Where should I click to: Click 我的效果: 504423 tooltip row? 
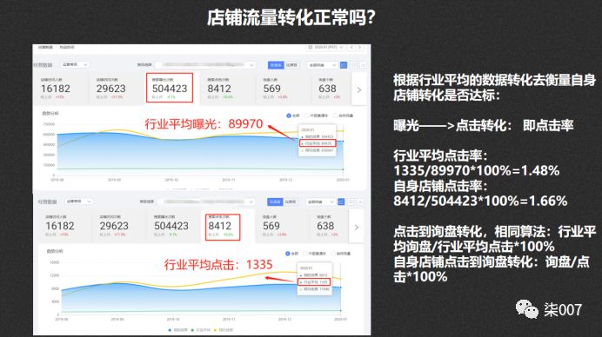[x=318, y=136]
